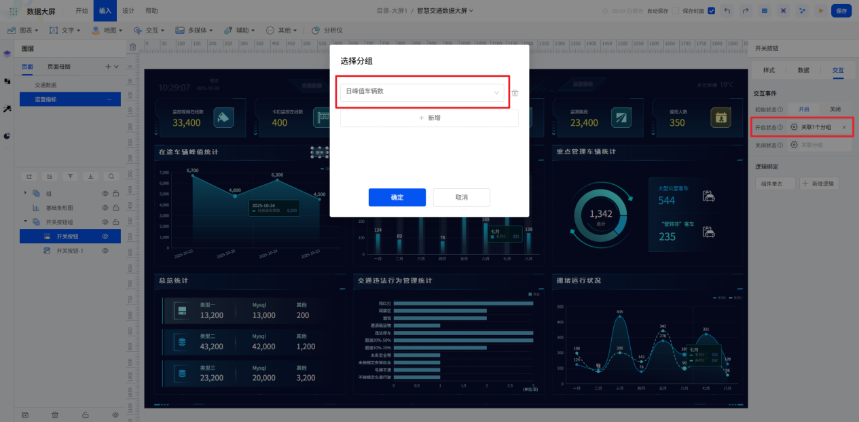859x422 pixels.
Task: Clear the 关联1个分组 association with x
Action: [844, 127]
